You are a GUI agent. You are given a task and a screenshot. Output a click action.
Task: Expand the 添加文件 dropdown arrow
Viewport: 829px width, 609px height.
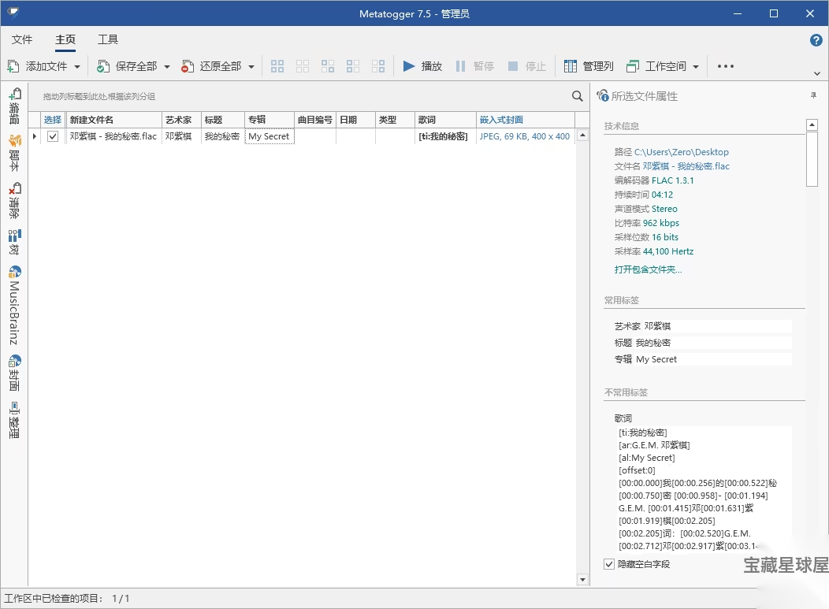pos(77,67)
